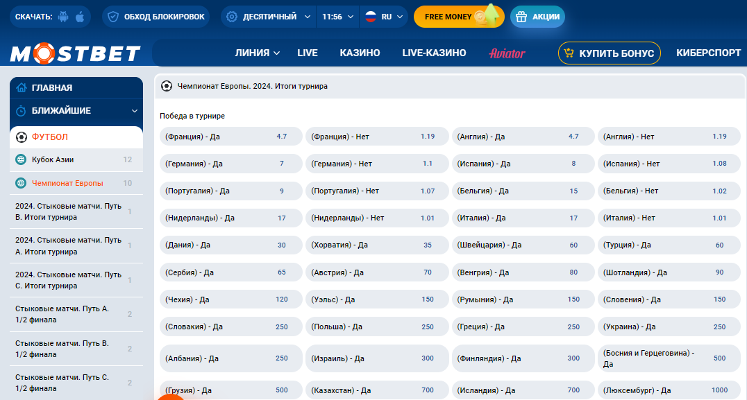Open the 11:56 time zone dropdown

pyautogui.click(x=337, y=17)
